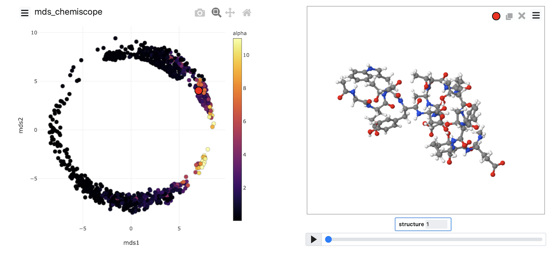Select a yellow high-alpha point on the scatter

point(207,149)
